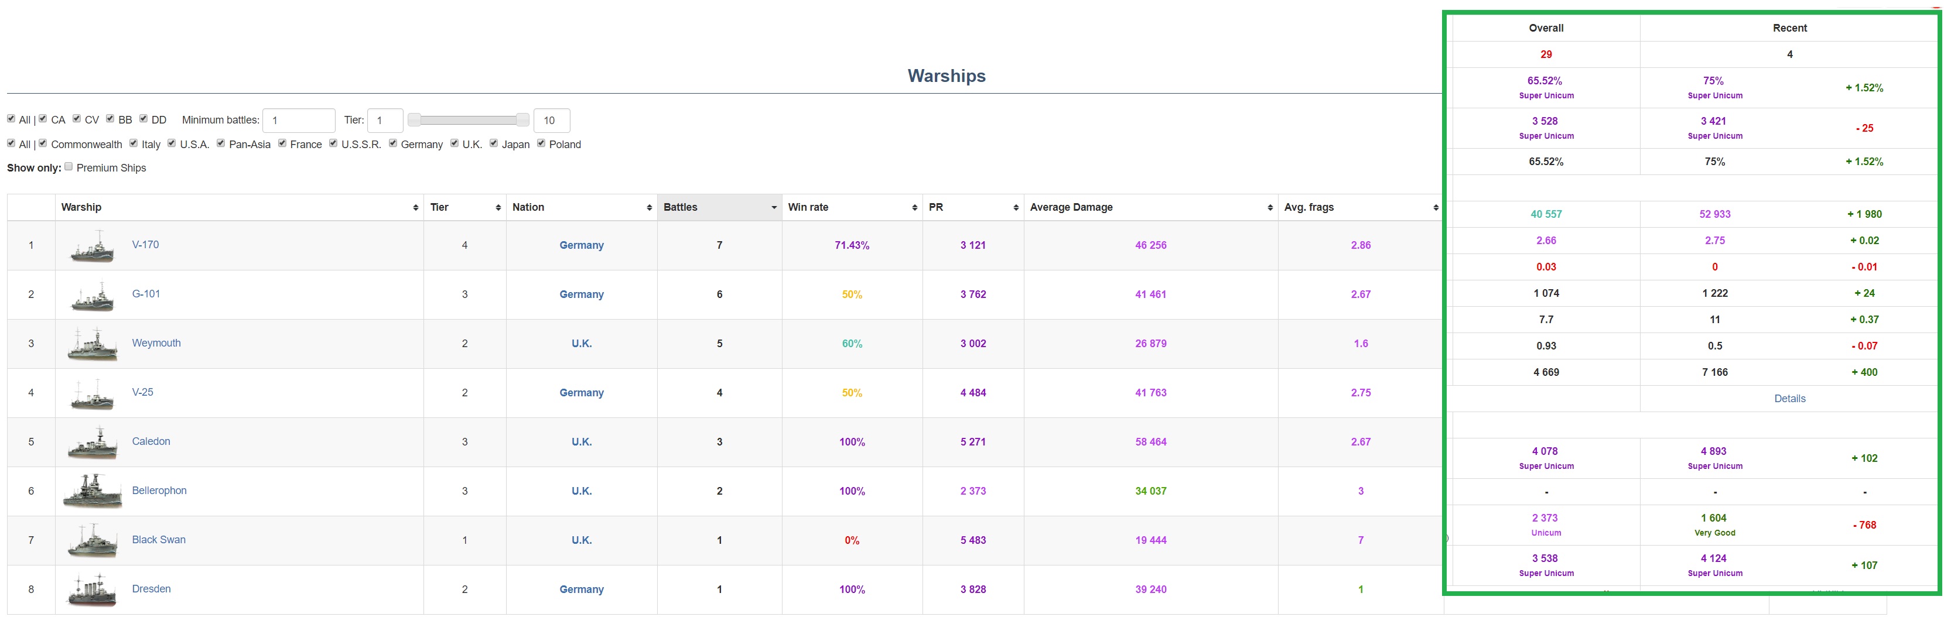This screenshot has width=1944, height=617.
Task: Disable the BB ship type filter
Action: coord(110,118)
